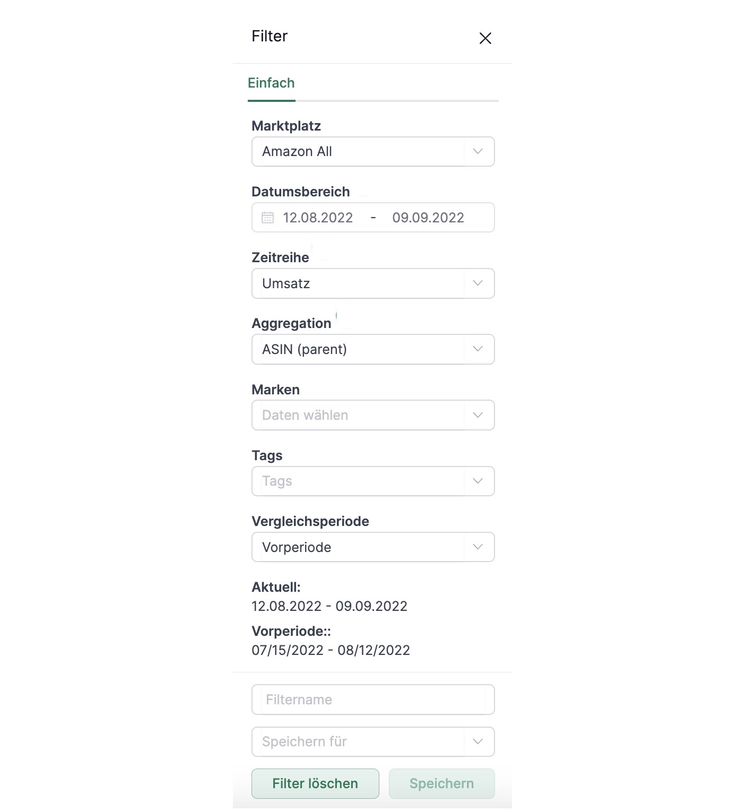Click the close X icon on the Filter panel
The width and height of the screenshot is (747, 811).
[x=485, y=38]
